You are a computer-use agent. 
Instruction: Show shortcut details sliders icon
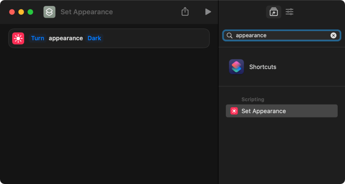point(290,12)
